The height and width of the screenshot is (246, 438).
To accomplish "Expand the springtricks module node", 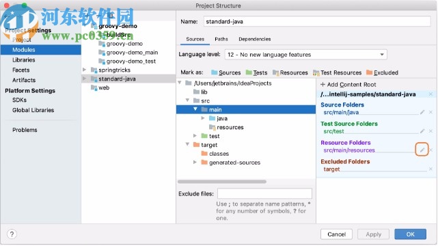I will point(84,70).
